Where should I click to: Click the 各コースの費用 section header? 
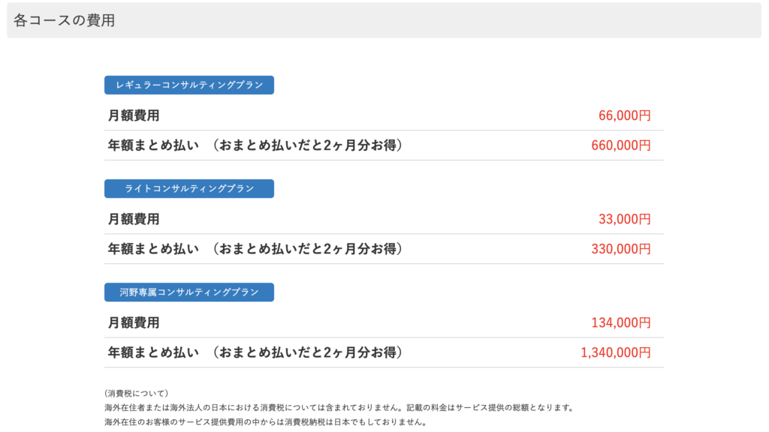click(x=65, y=21)
